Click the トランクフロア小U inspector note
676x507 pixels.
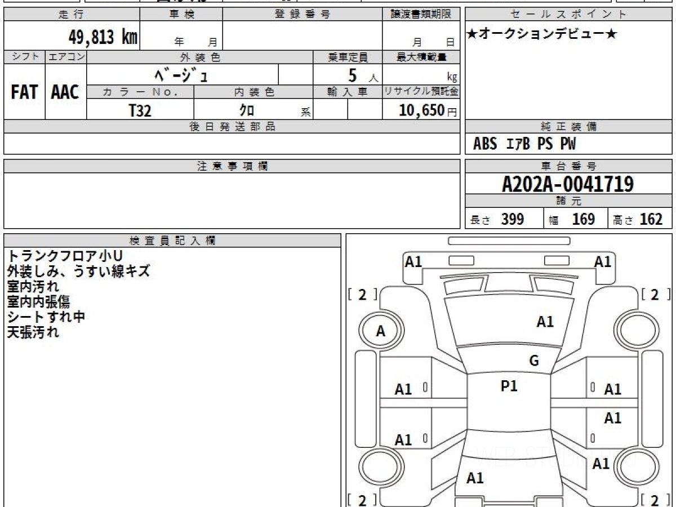pyautogui.click(x=64, y=256)
